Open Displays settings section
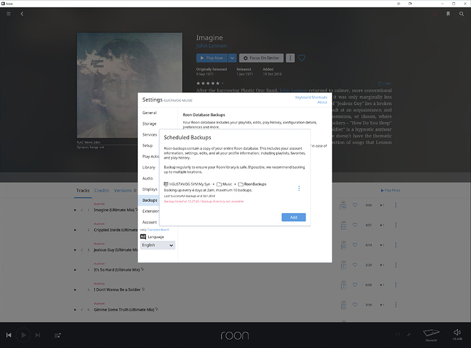The image size is (471, 348). click(x=150, y=189)
